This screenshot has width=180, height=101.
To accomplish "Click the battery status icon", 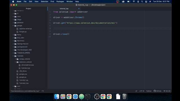I will 129,1.
